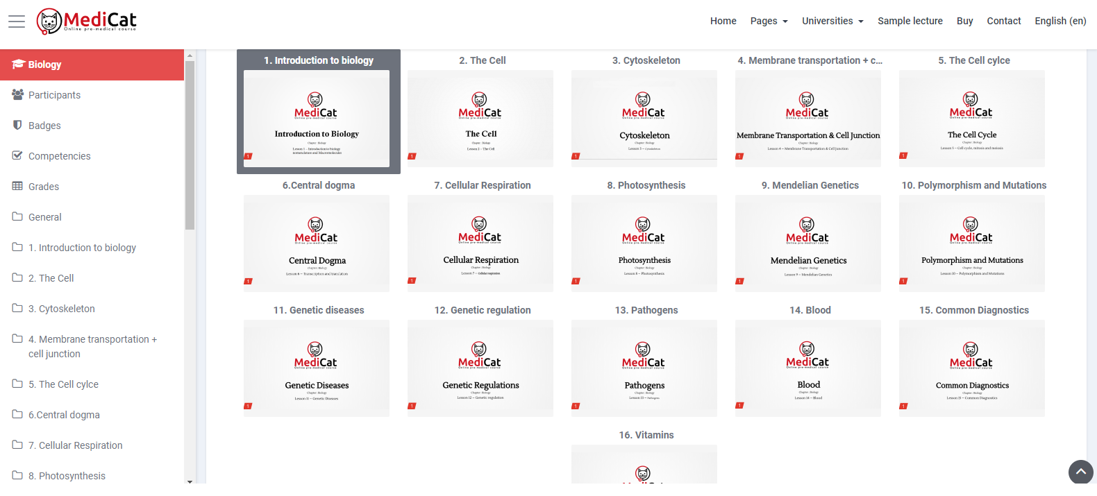Click the folder icon for 1. Introduction to biology

[x=17, y=247]
